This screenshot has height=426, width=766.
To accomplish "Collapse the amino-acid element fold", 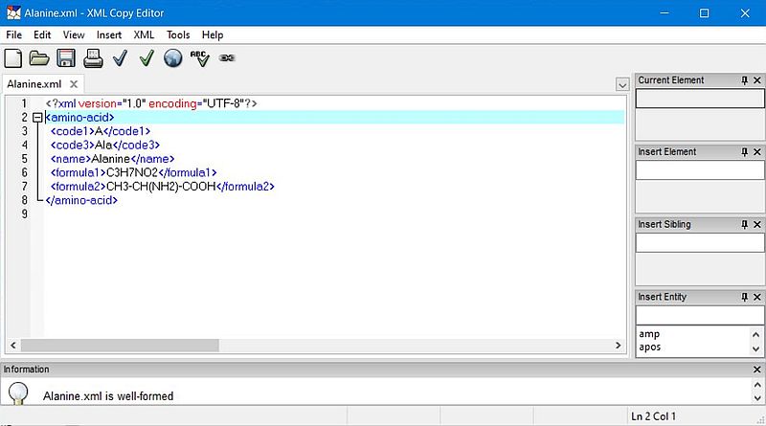I will [x=37, y=117].
